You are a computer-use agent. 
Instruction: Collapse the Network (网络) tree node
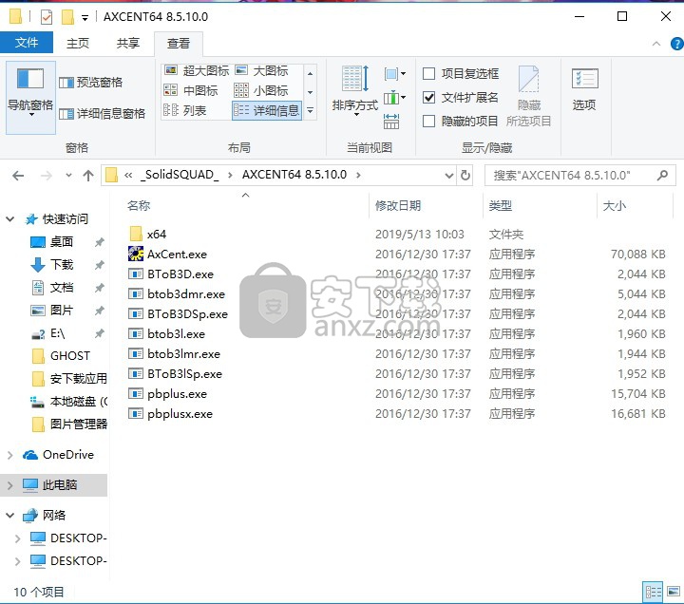click(10, 516)
